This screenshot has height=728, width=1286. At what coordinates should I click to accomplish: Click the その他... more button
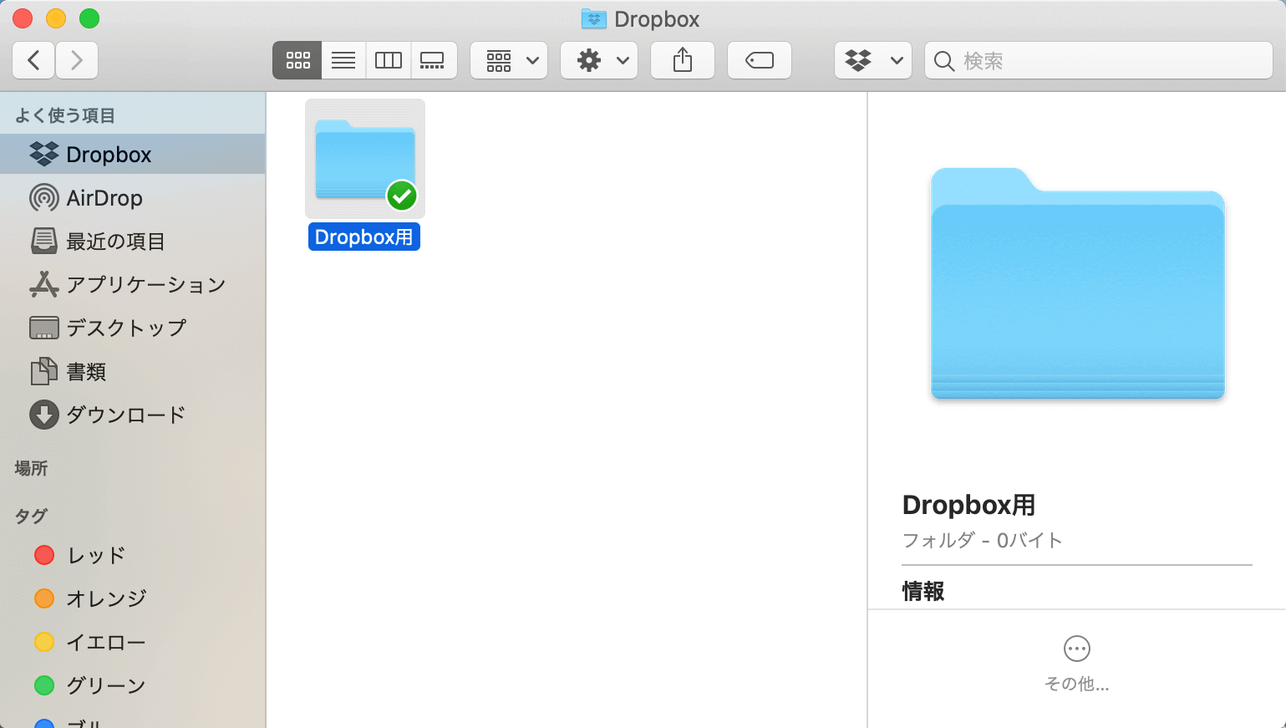pyautogui.click(x=1077, y=664)
